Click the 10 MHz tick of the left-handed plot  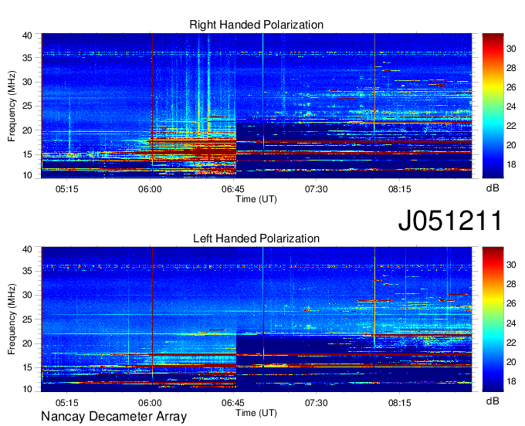tap(27, 389)
